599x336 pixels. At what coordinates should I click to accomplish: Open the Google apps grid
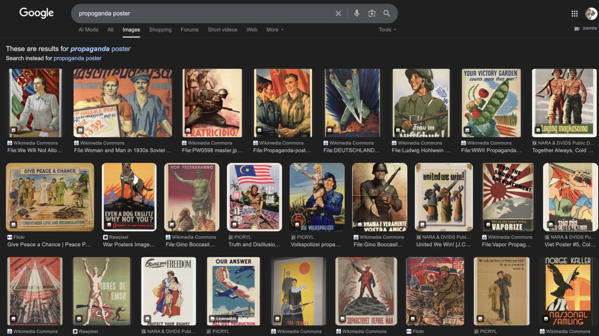point(574,14)
